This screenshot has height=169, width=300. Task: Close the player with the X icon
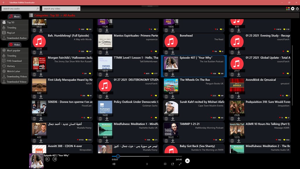(187, 160)
